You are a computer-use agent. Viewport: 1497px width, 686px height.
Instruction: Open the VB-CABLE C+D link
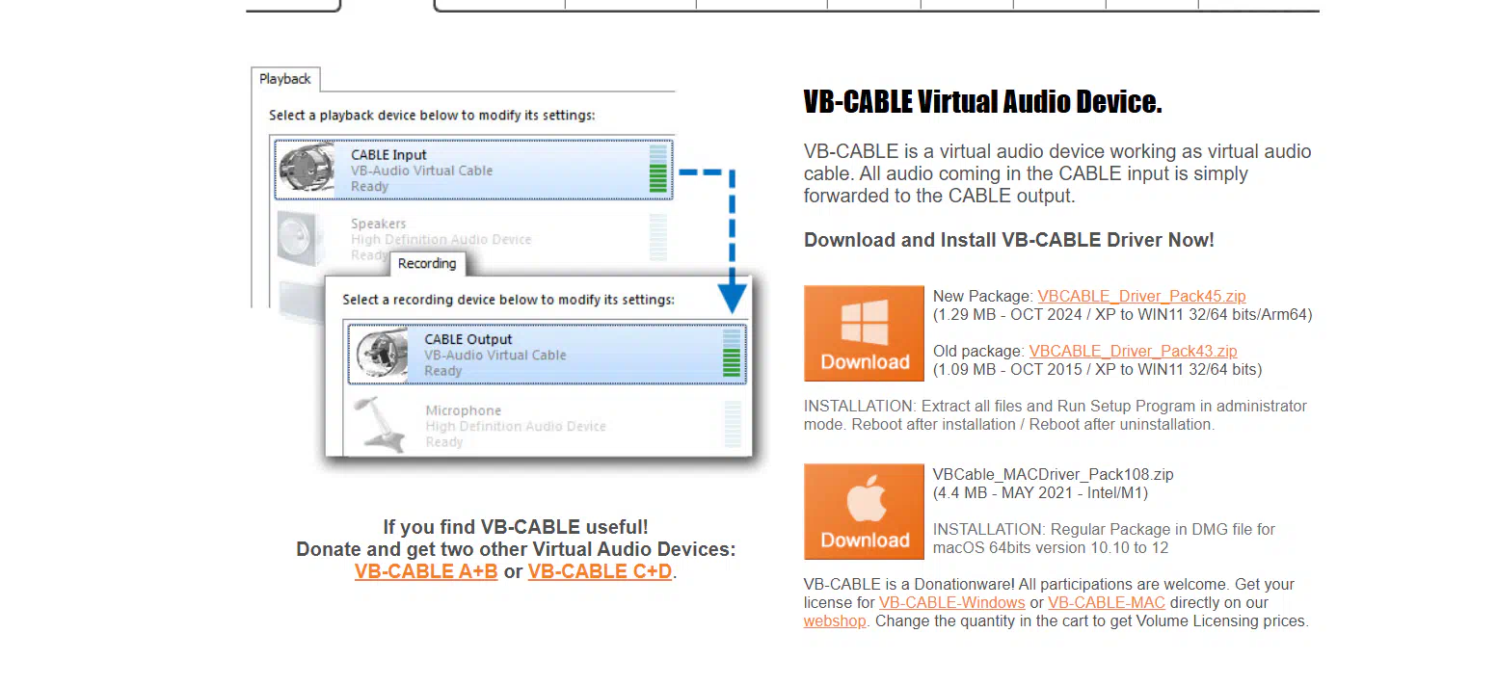tap(600, 571)
